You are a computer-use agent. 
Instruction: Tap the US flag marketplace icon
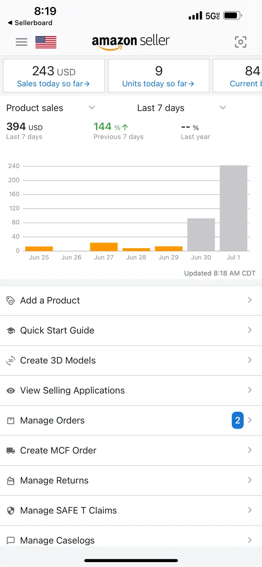point(46,42)
